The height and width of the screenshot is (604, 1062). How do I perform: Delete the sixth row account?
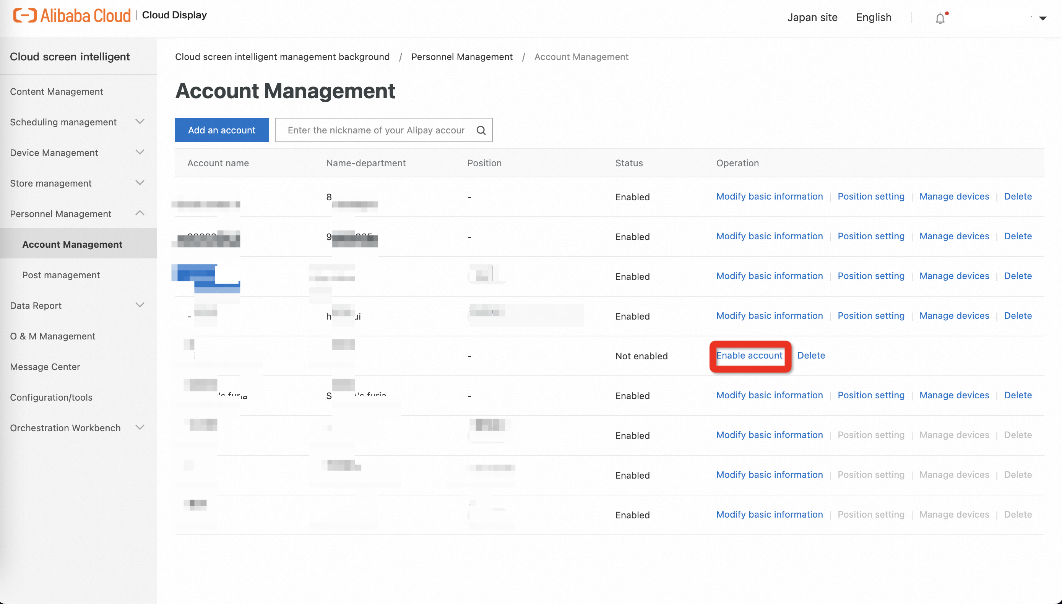click(1018, 395)
